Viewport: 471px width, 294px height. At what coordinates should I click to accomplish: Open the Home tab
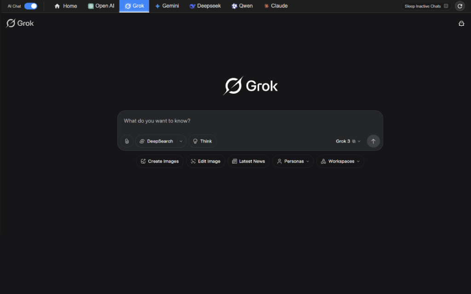[65, 6]
